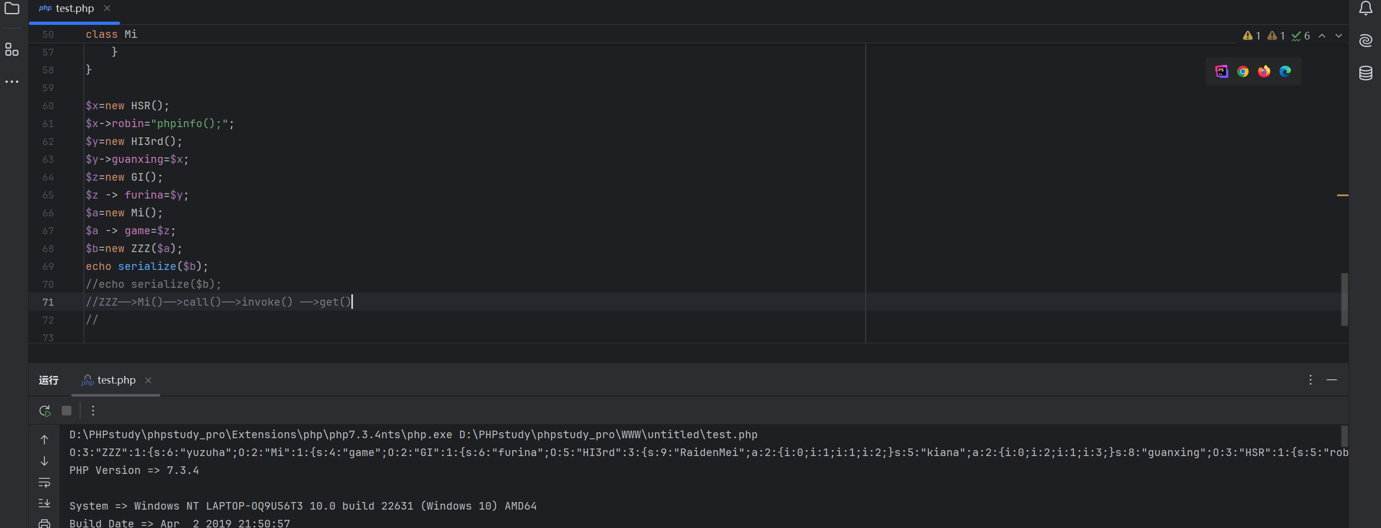
Task: Rerun test.php in Run panel
Action: (x=45, y=411)
